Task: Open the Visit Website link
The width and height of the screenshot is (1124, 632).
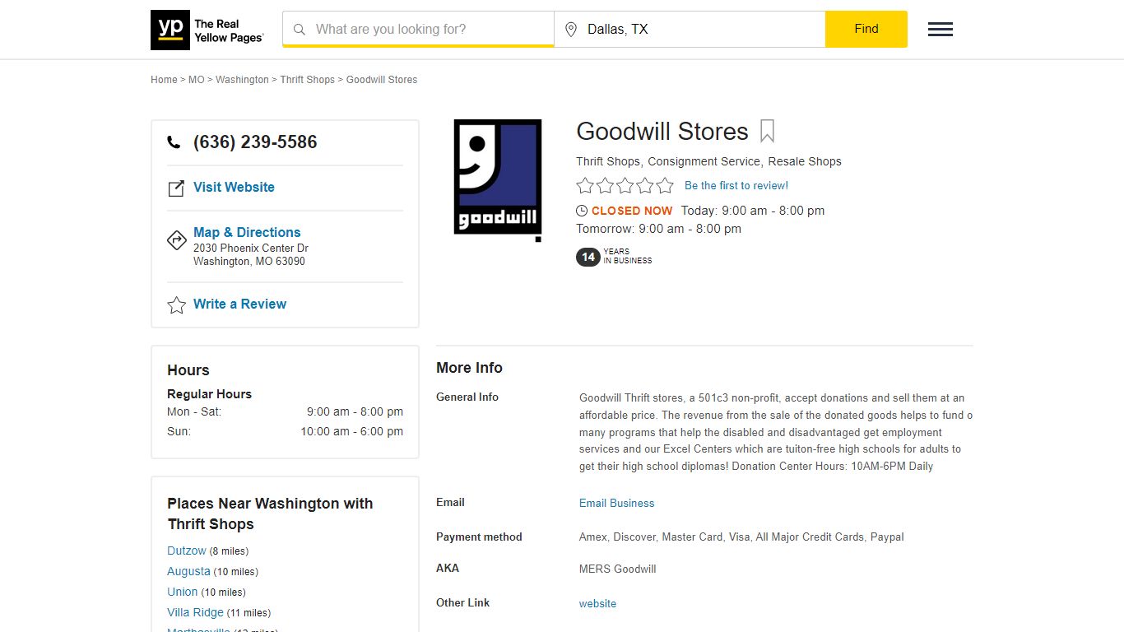Action: click(x=234, y=187)
